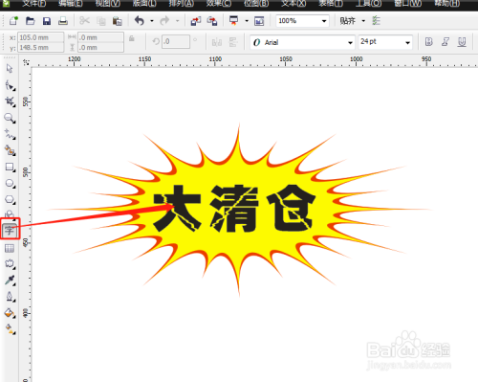
Task: Click the Undo arrow
Action: tap(140, 21)
